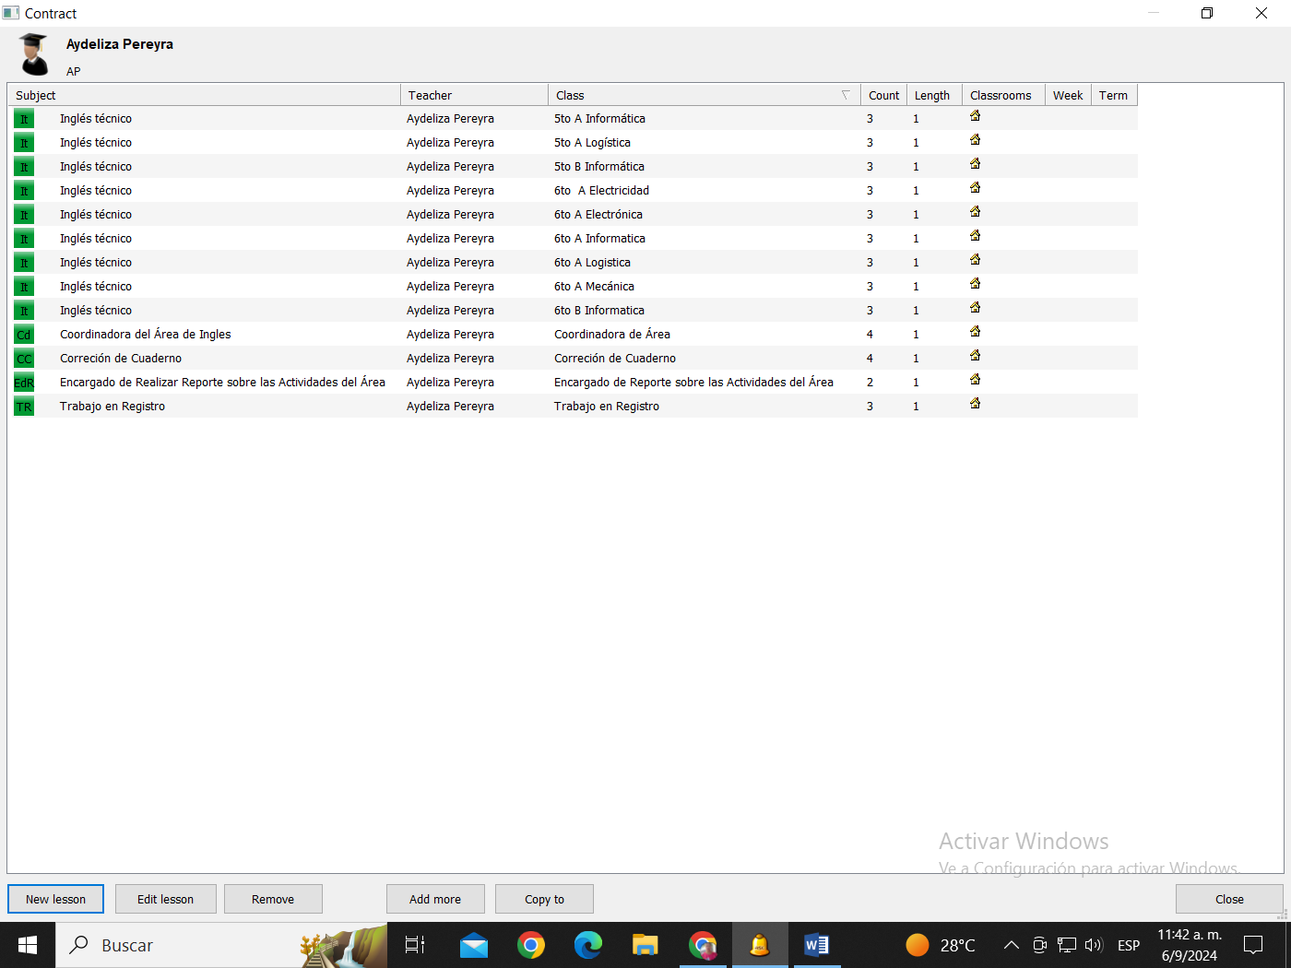This screenshot has width=1291, height=968.
Task: Click the Add more button
Action: tap(435, 899)
